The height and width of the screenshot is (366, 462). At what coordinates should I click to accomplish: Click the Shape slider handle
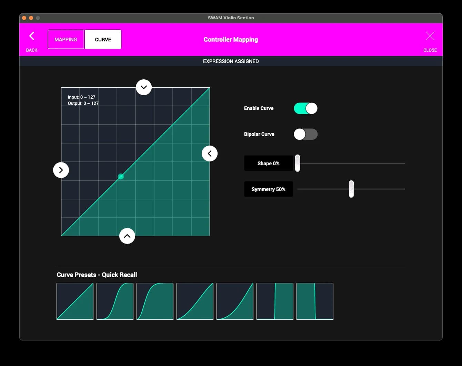coord(298,163)
